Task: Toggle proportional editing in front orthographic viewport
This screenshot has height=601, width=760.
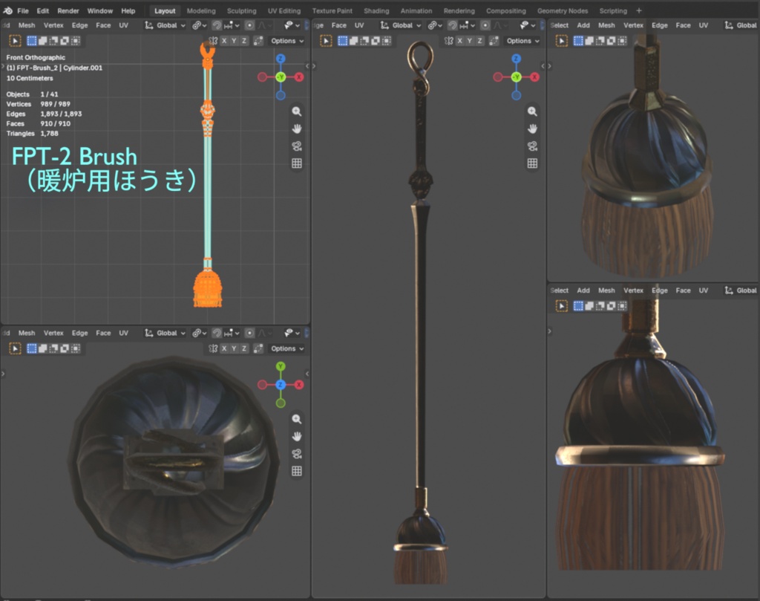Action: pyautogui.click(x=249, y=25)
